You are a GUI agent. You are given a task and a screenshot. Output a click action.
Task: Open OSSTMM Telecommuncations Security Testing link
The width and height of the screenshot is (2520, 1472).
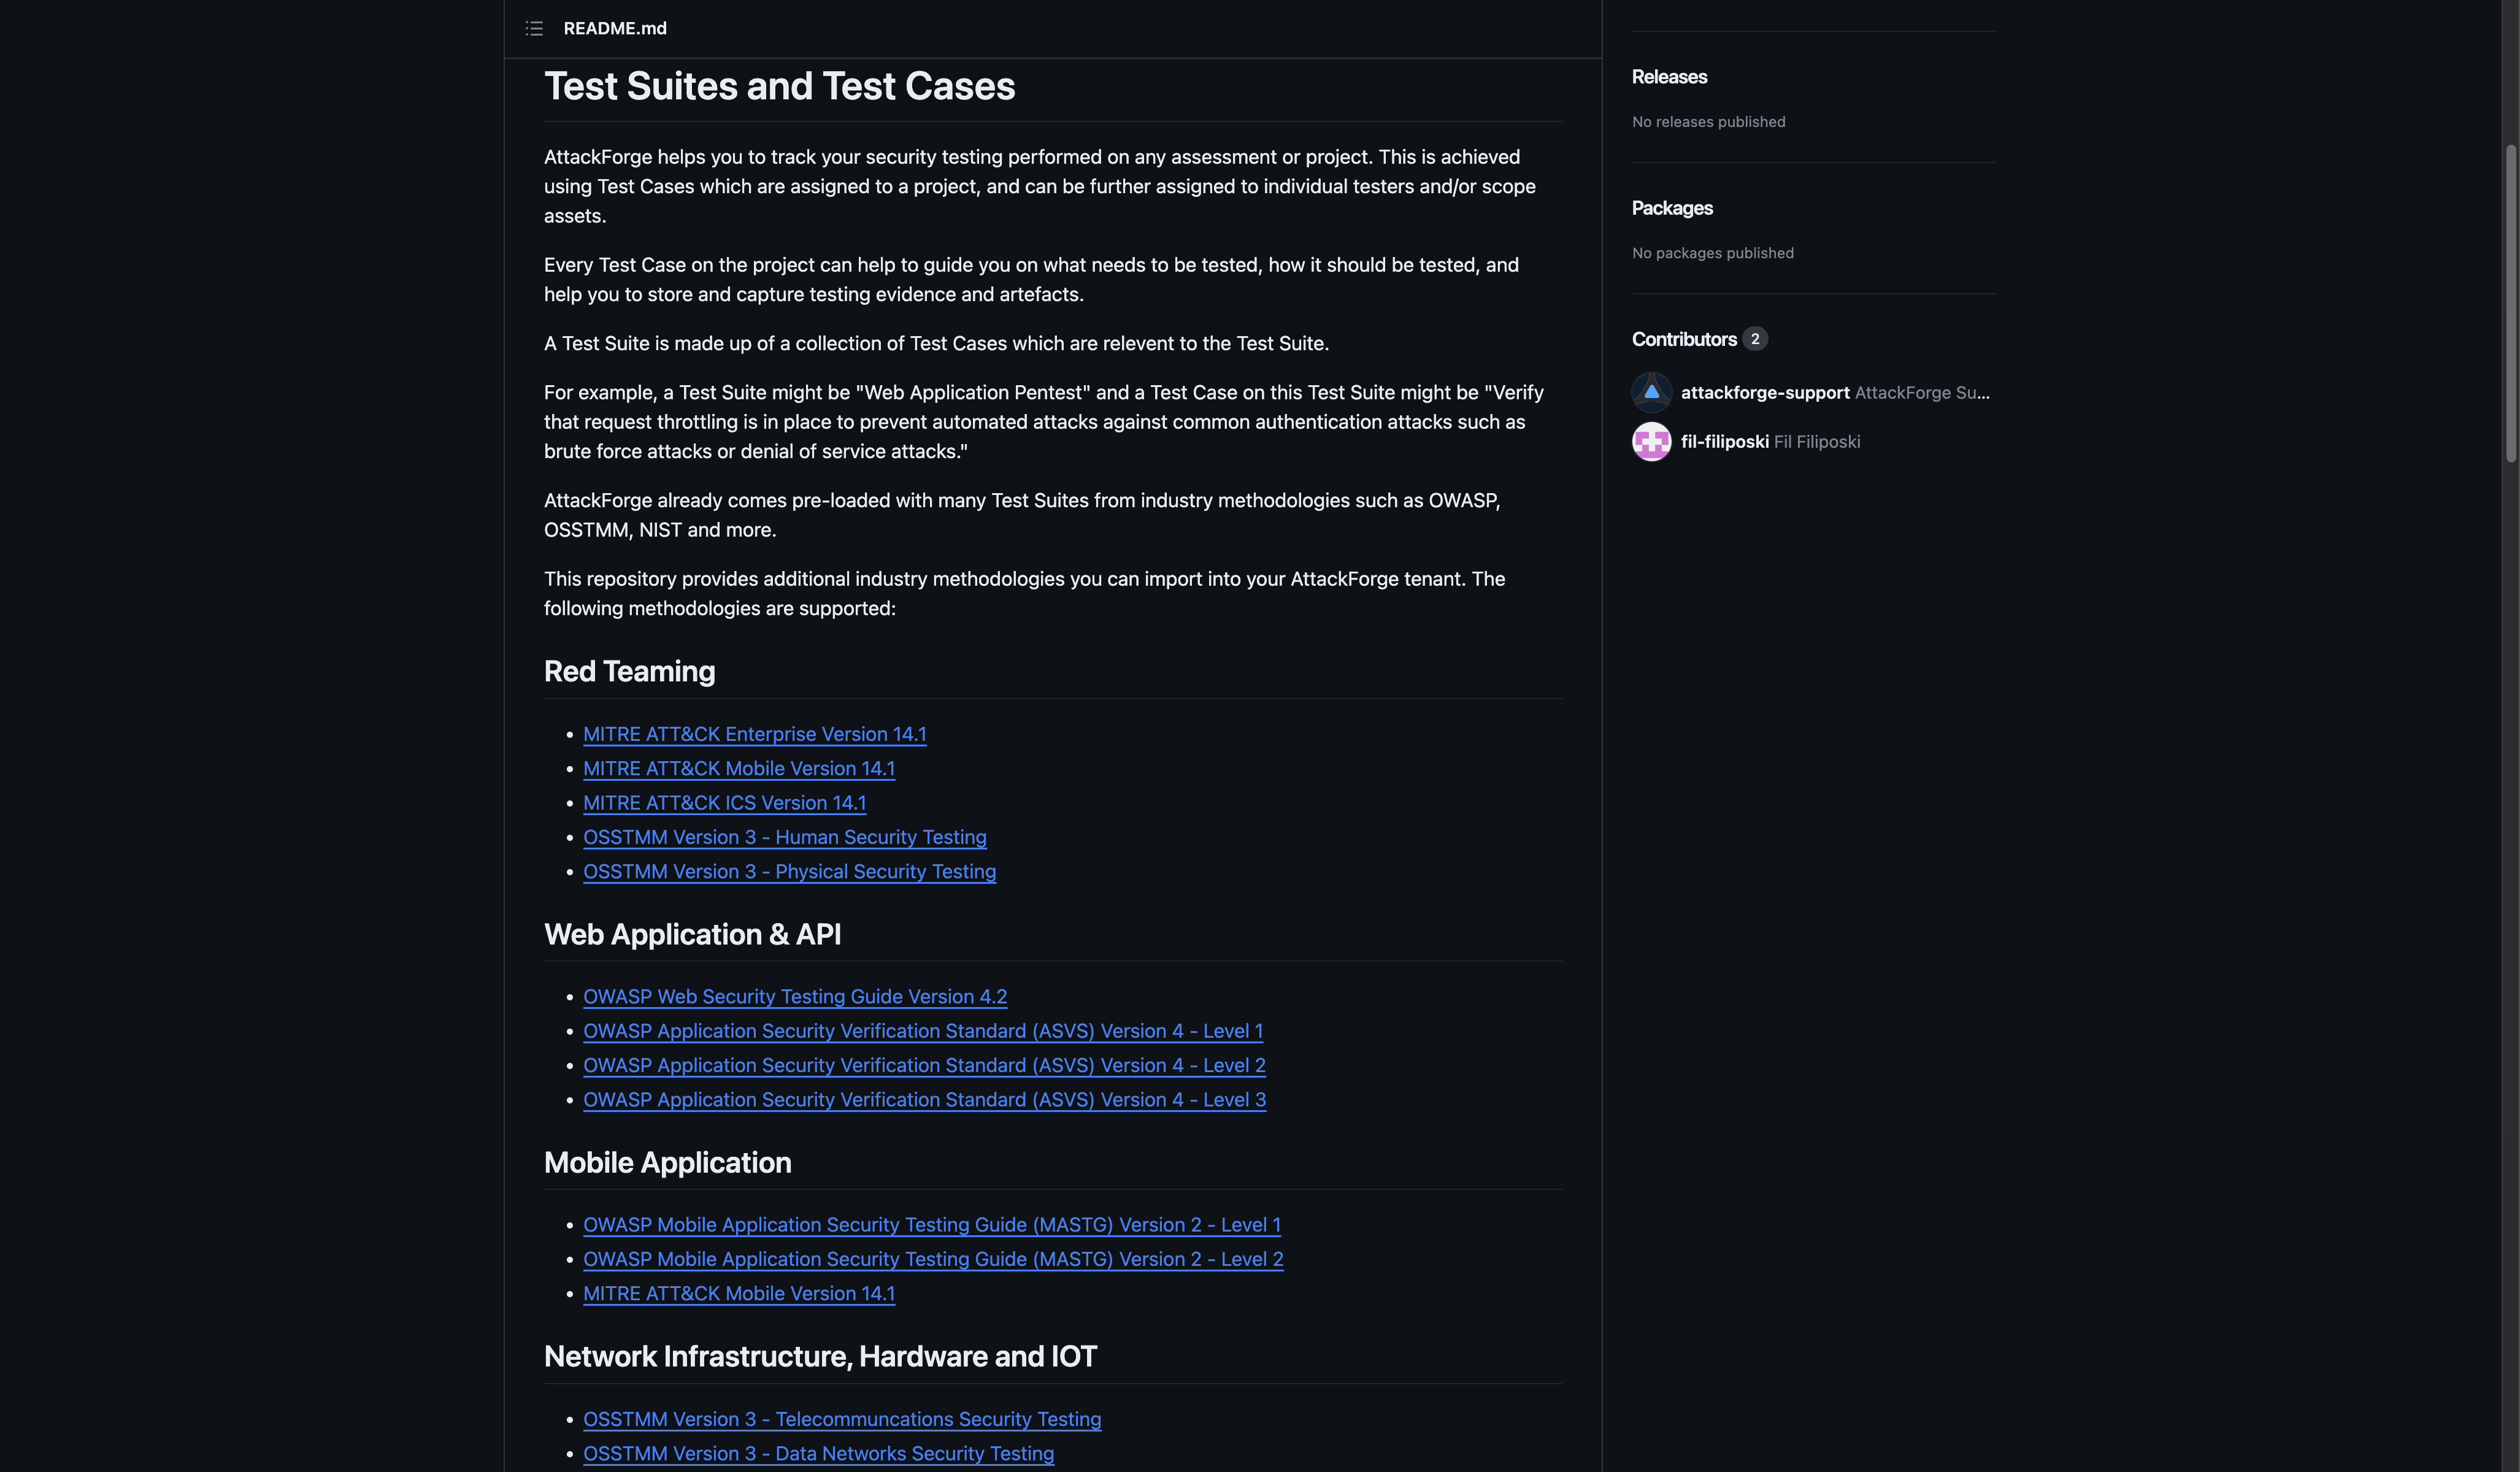[842, 1419]
